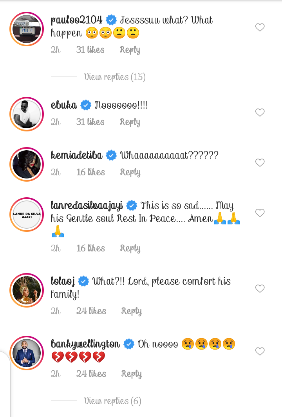Like pauloo2104's comment with the heart
282x417 pixels.
click(x=260, y=27)
